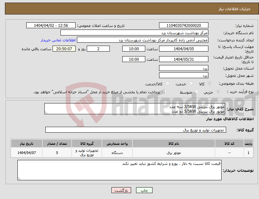
Task: Click the resize handle of buyer notes textarea
Action: click(19, 179)
